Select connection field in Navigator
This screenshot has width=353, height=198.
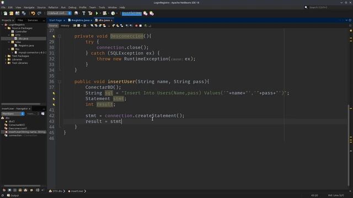coord(15,135)
